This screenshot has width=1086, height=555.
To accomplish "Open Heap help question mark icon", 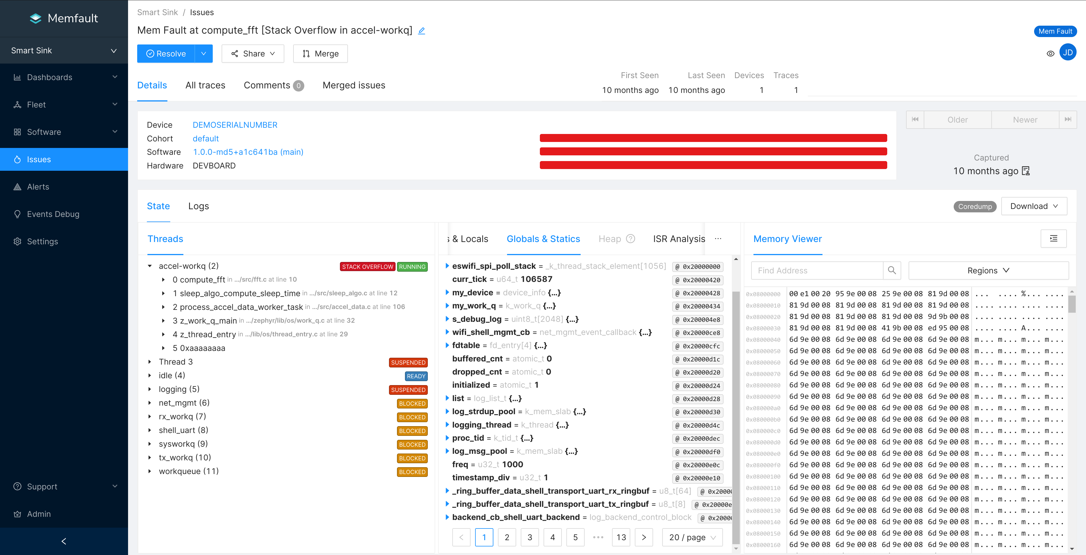I will pos(630,239).
